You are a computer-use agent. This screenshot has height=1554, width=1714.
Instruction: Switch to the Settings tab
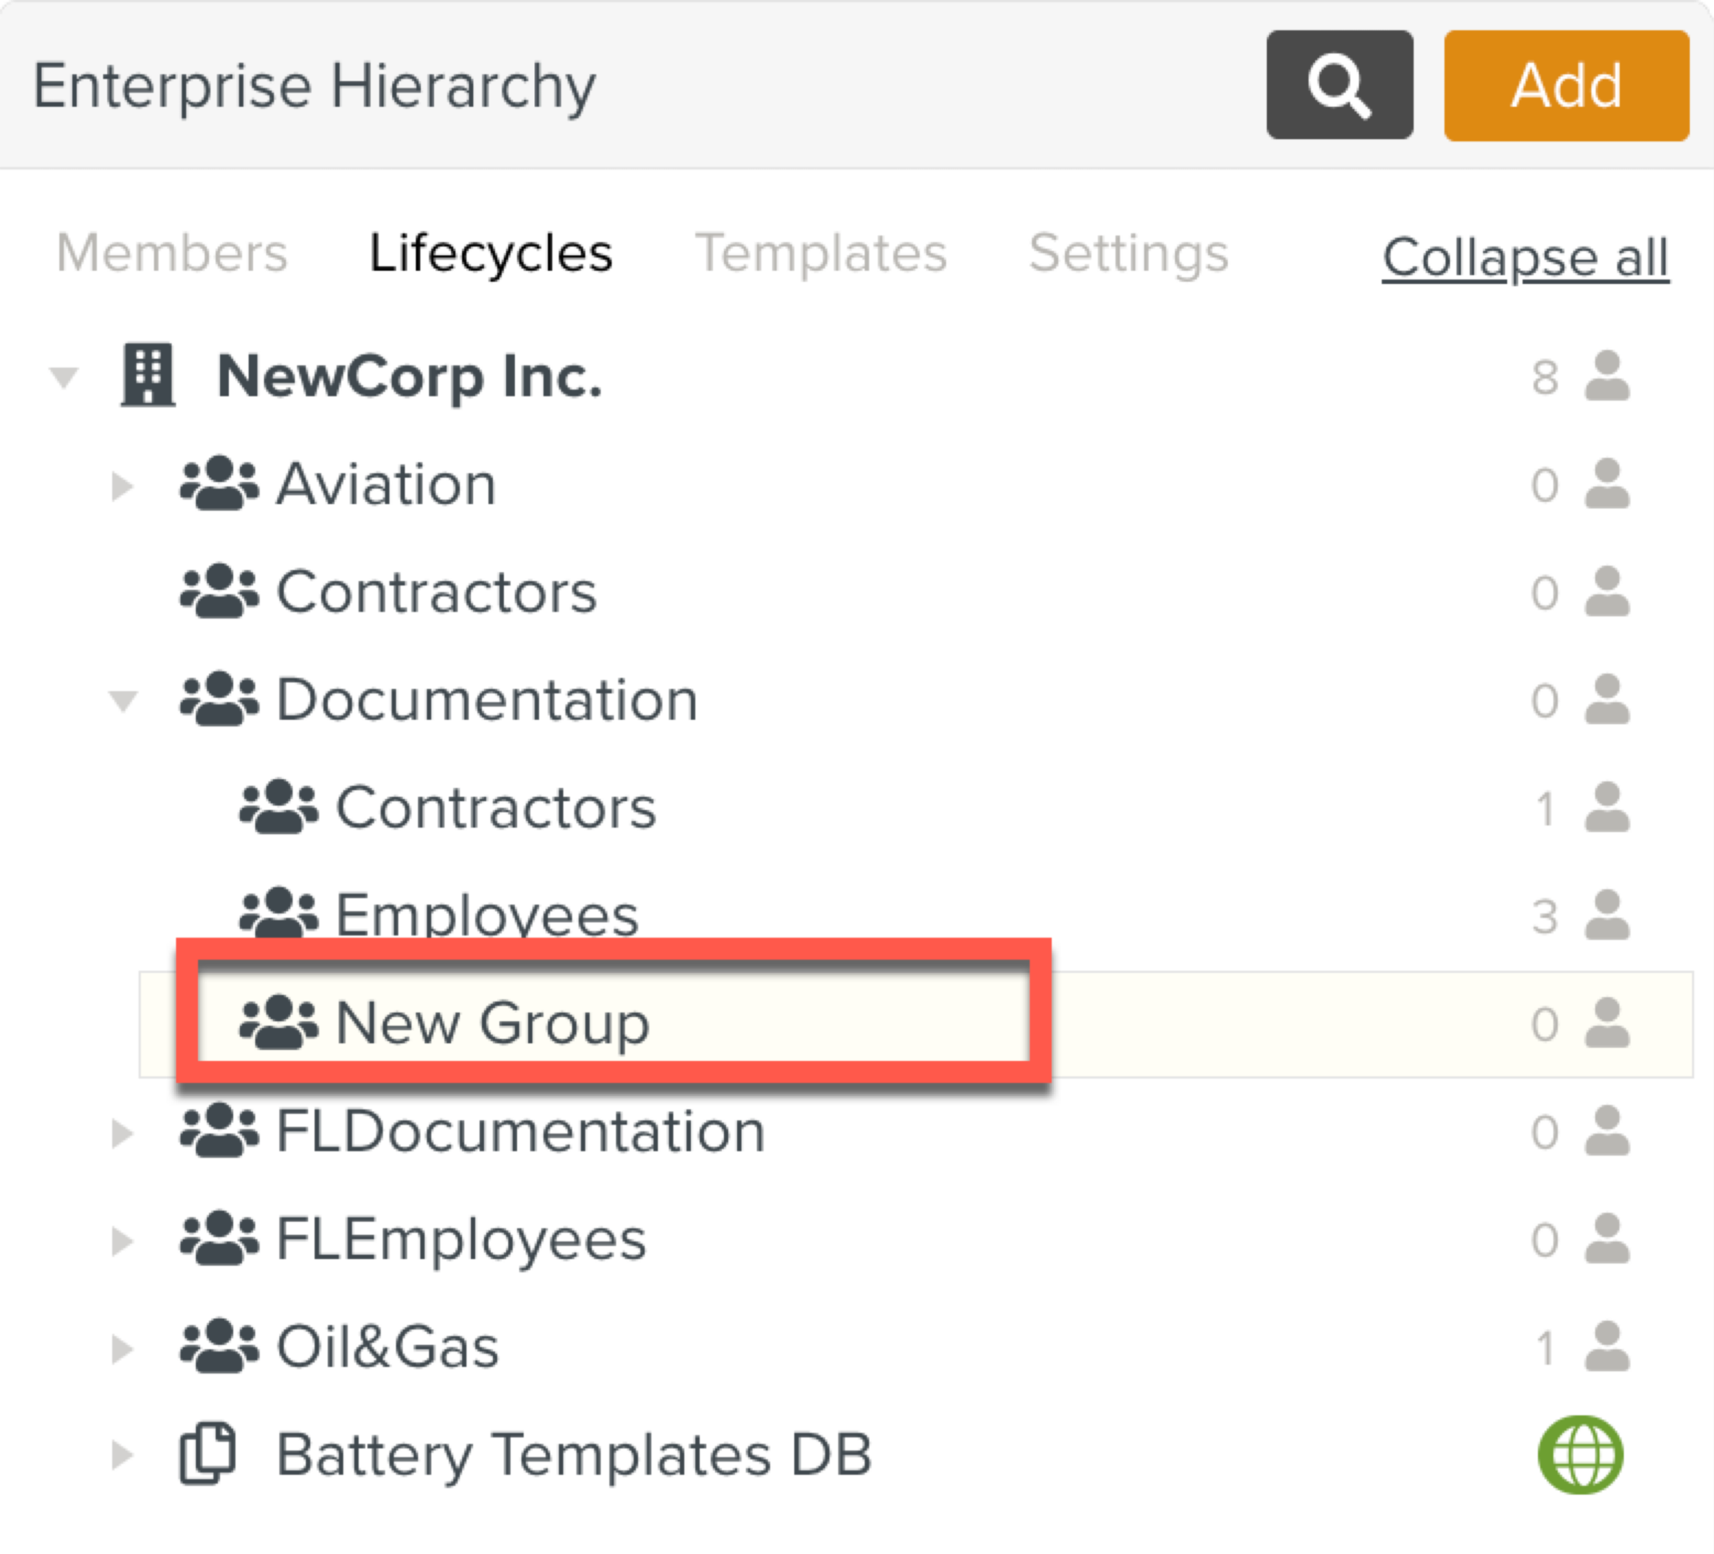coord(1128,252)
